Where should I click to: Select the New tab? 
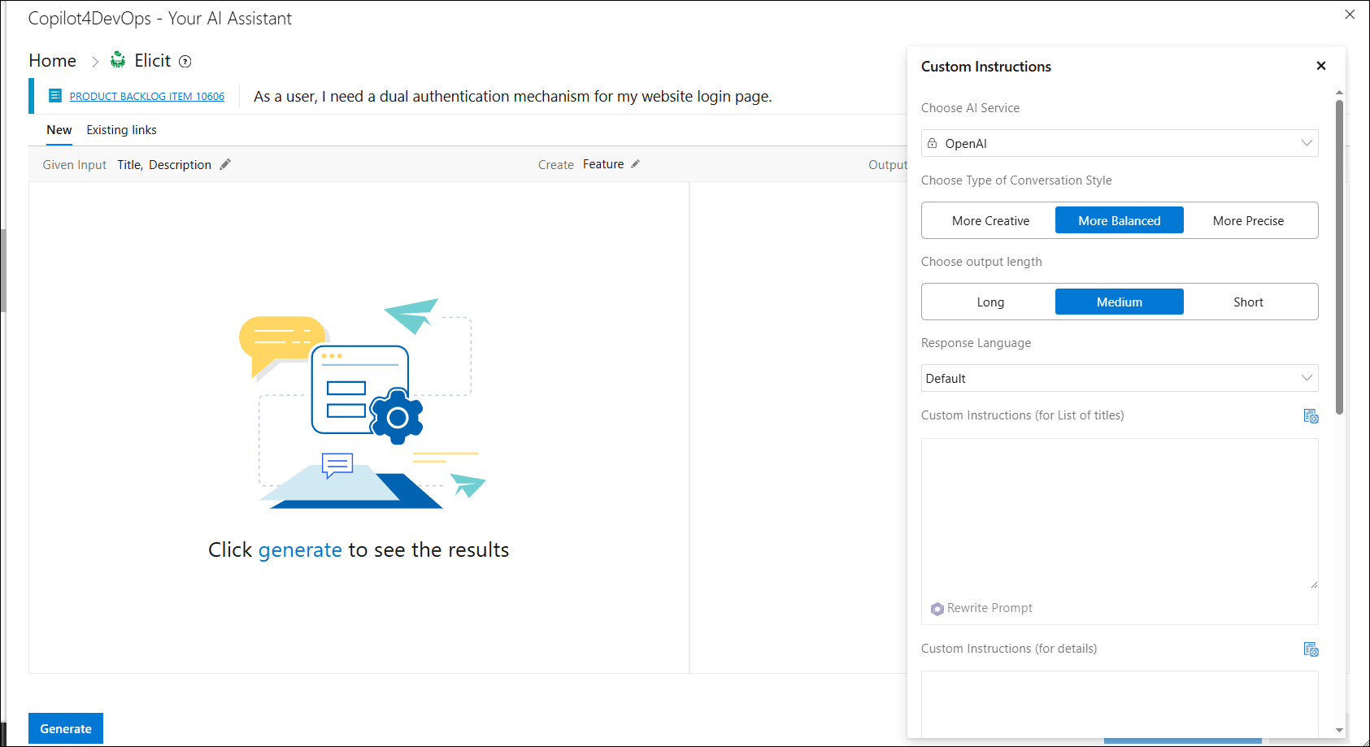59,130
